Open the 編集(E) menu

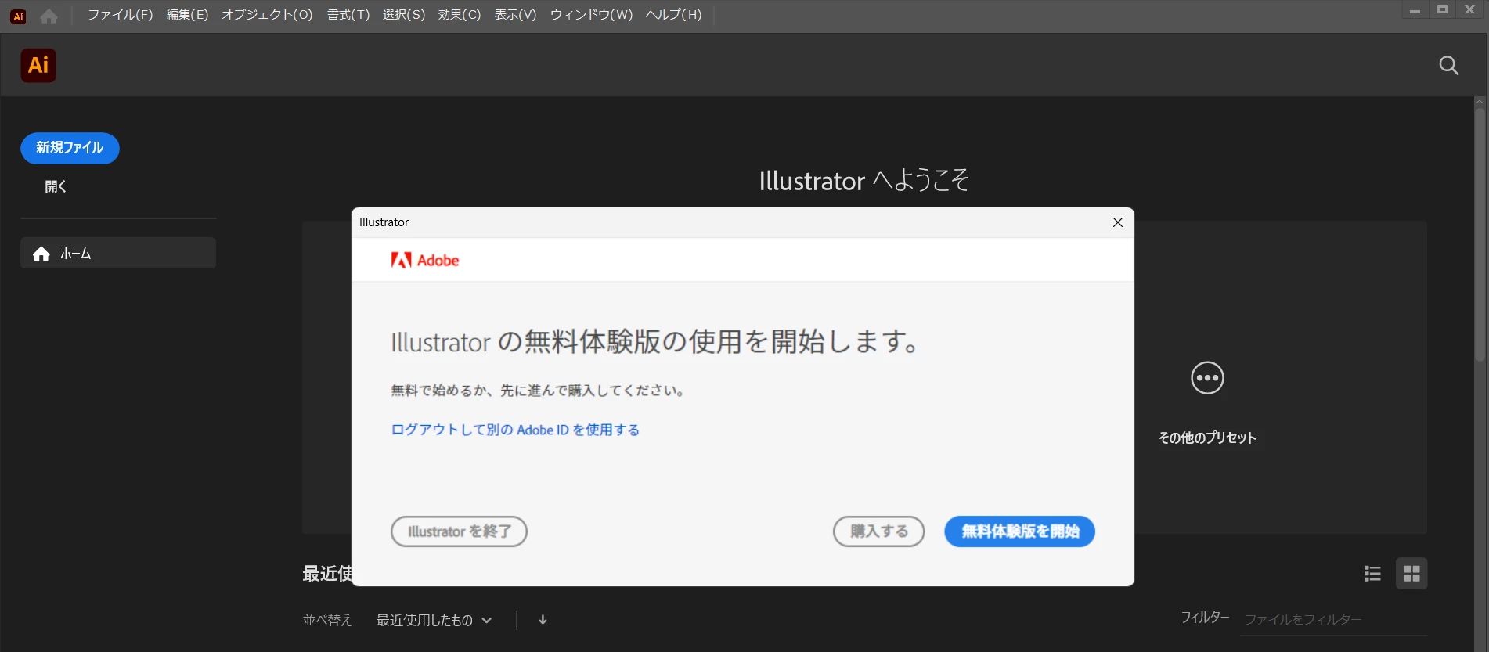(187, 15)
